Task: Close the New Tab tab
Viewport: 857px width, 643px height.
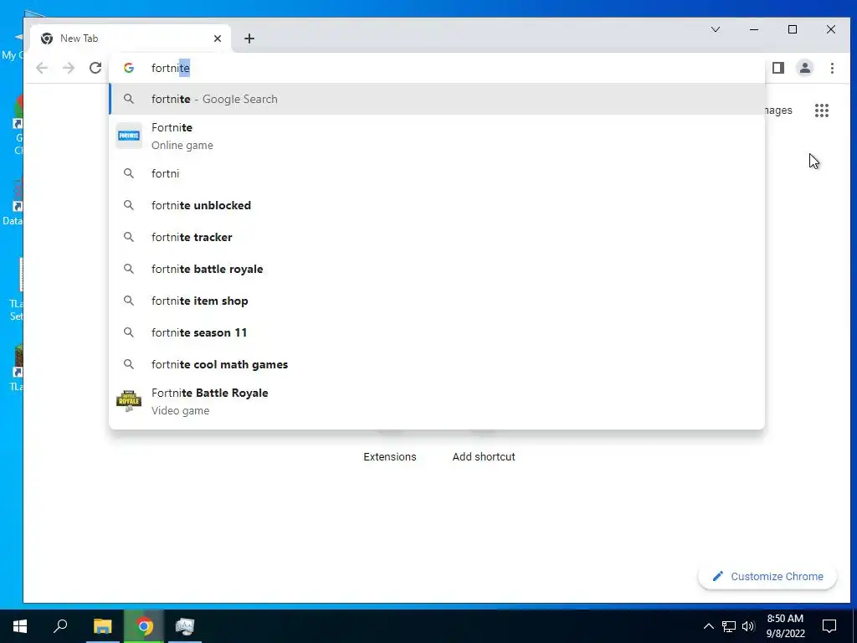Action: click(x=218, y=39)
